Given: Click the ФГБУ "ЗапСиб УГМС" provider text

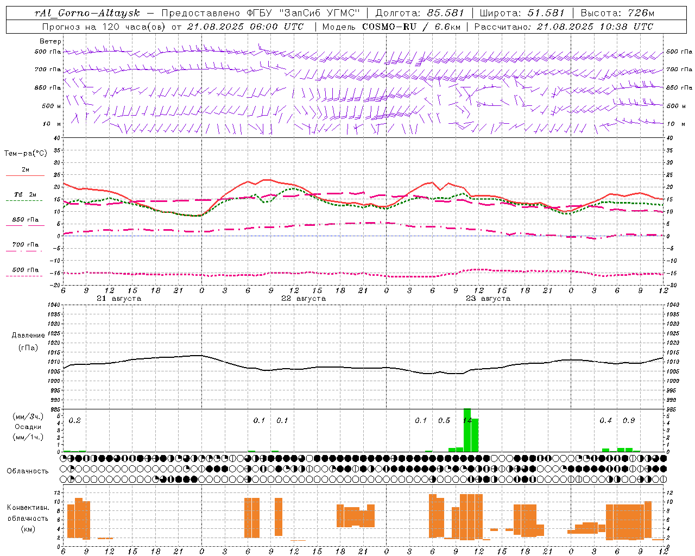Looking at the screenshot, I should (x=305, y=13).
